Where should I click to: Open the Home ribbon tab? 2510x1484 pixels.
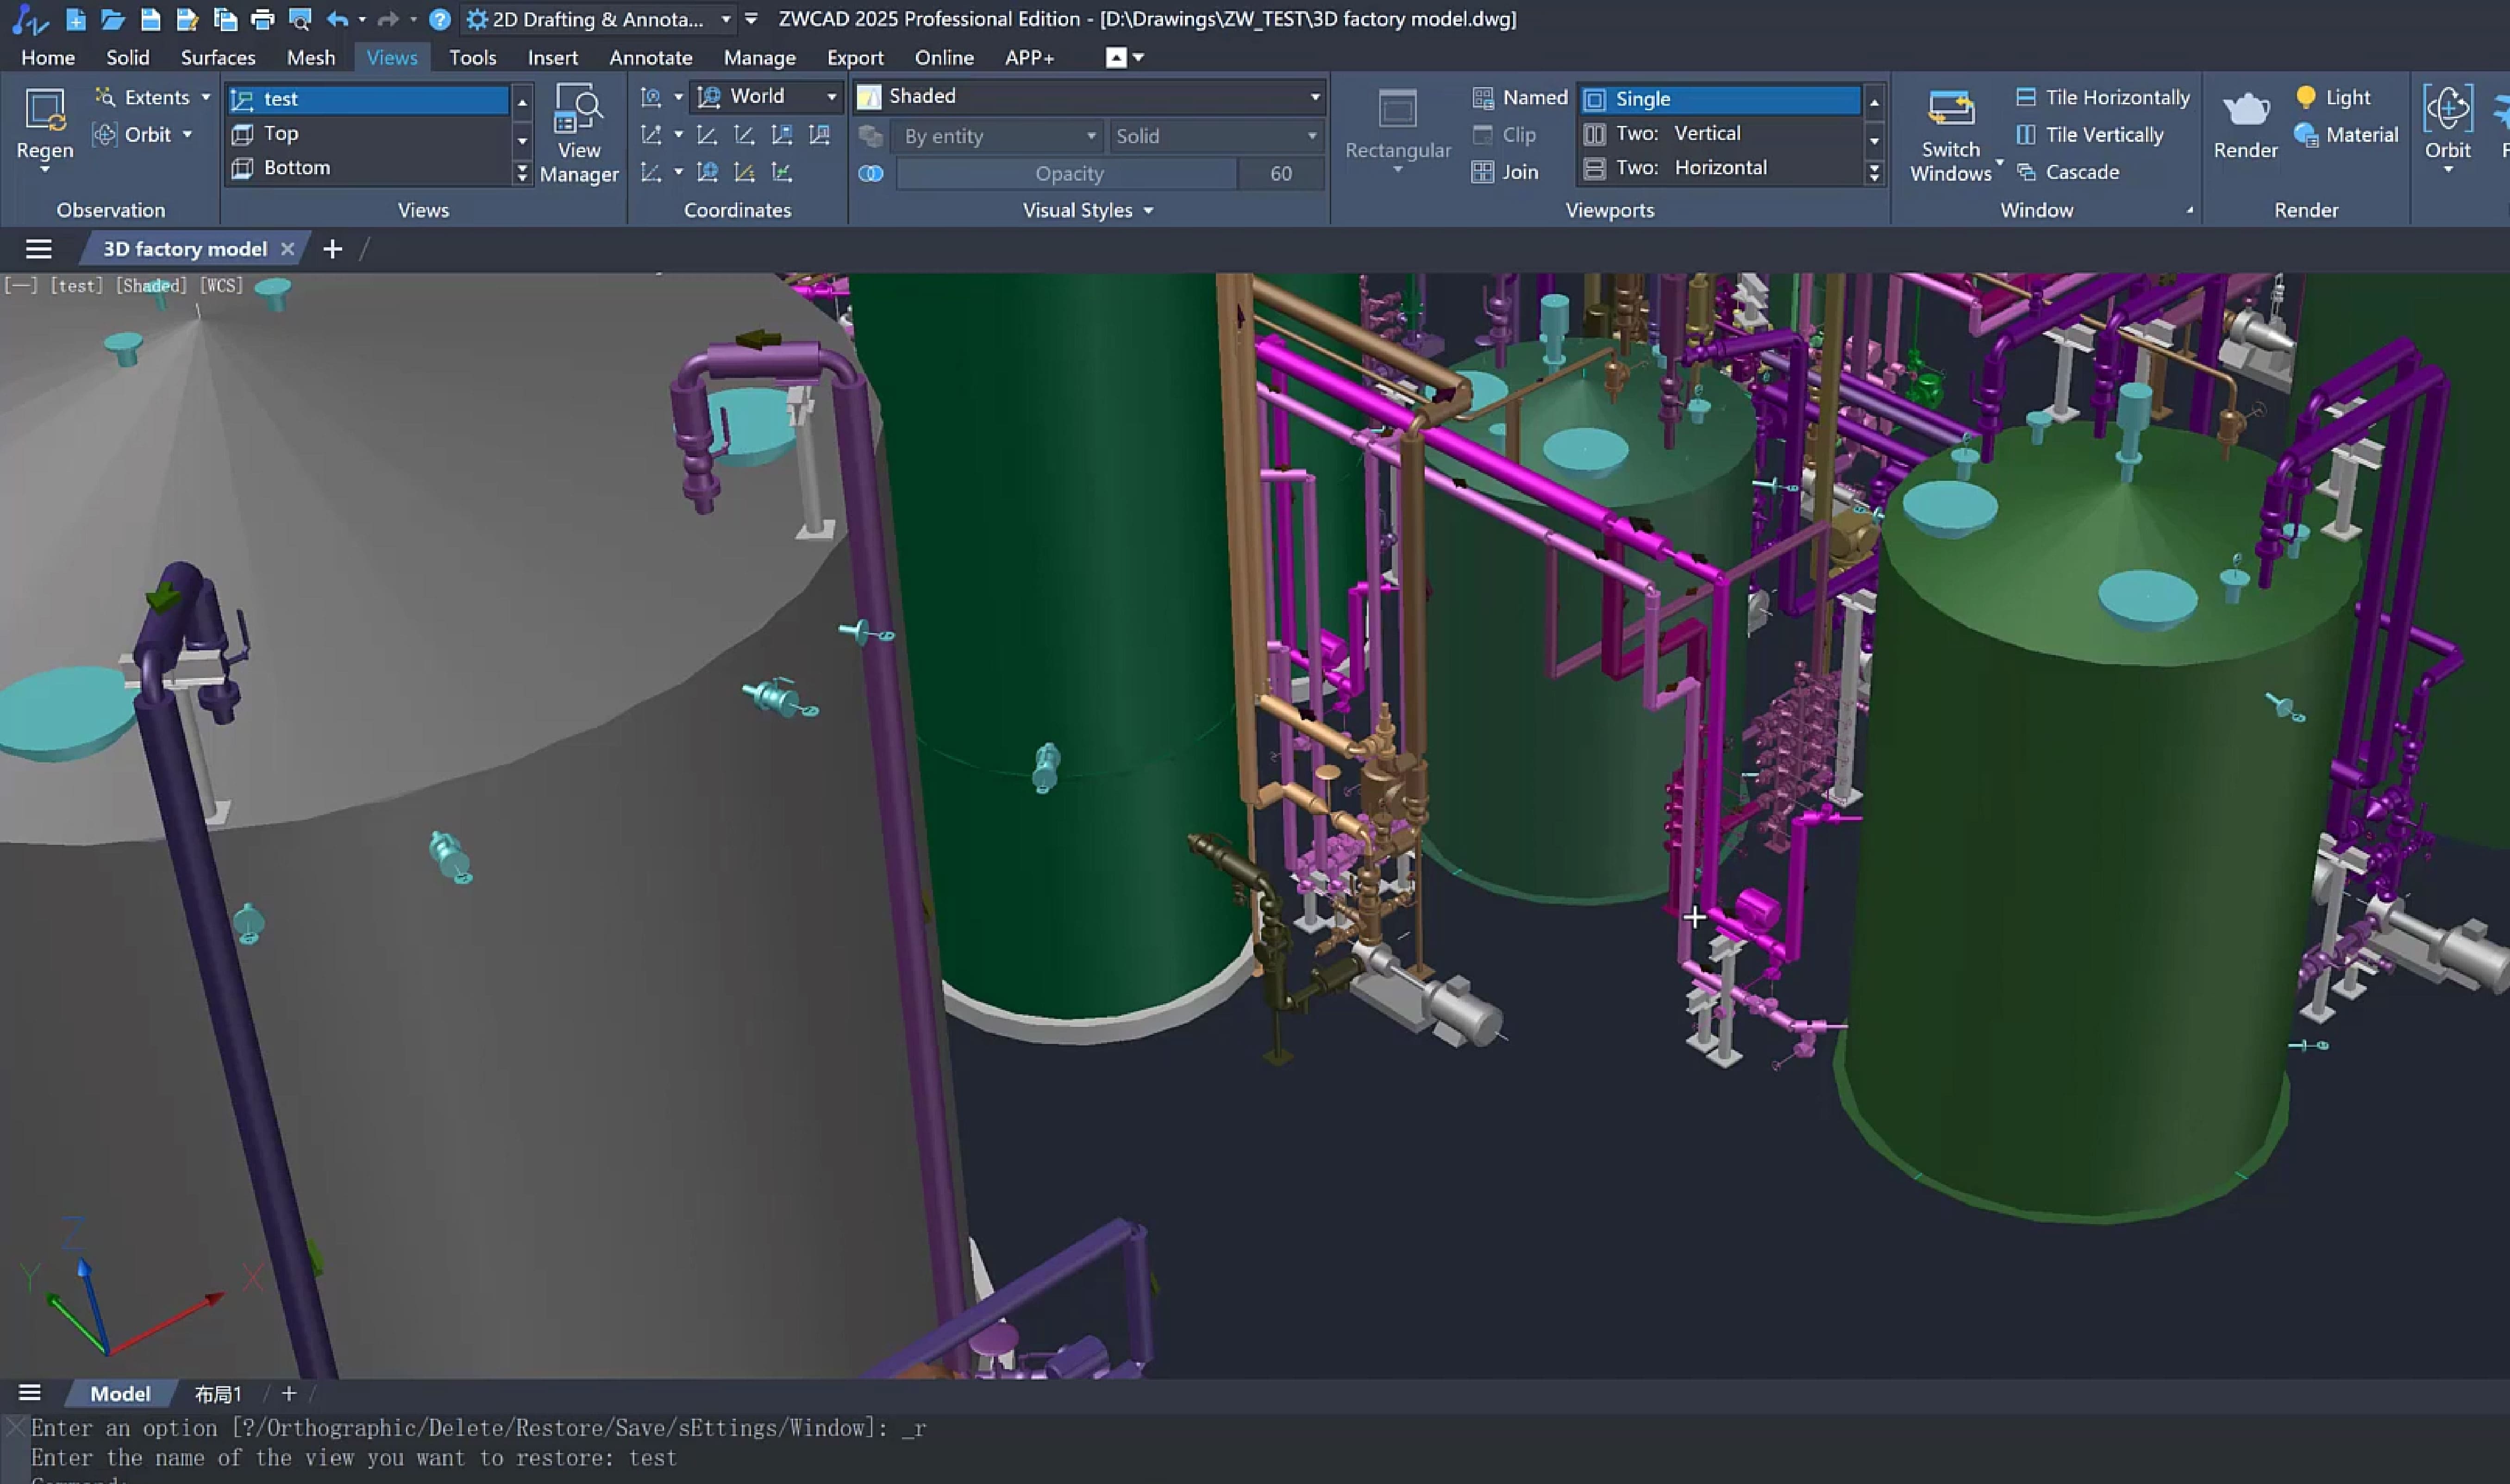pyautogui.click(x=48, y=58)
